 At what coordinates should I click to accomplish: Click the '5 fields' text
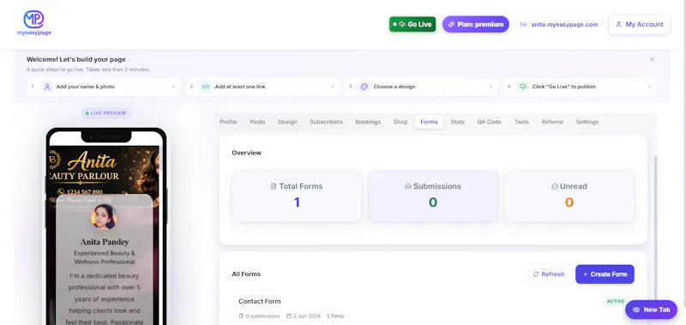click(x=335, y=316)
